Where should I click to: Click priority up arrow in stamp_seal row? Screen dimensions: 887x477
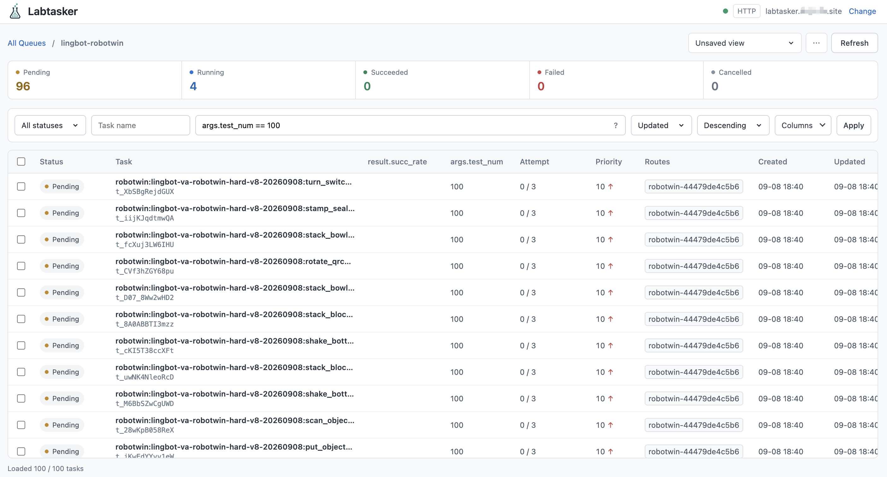[610, 213]
